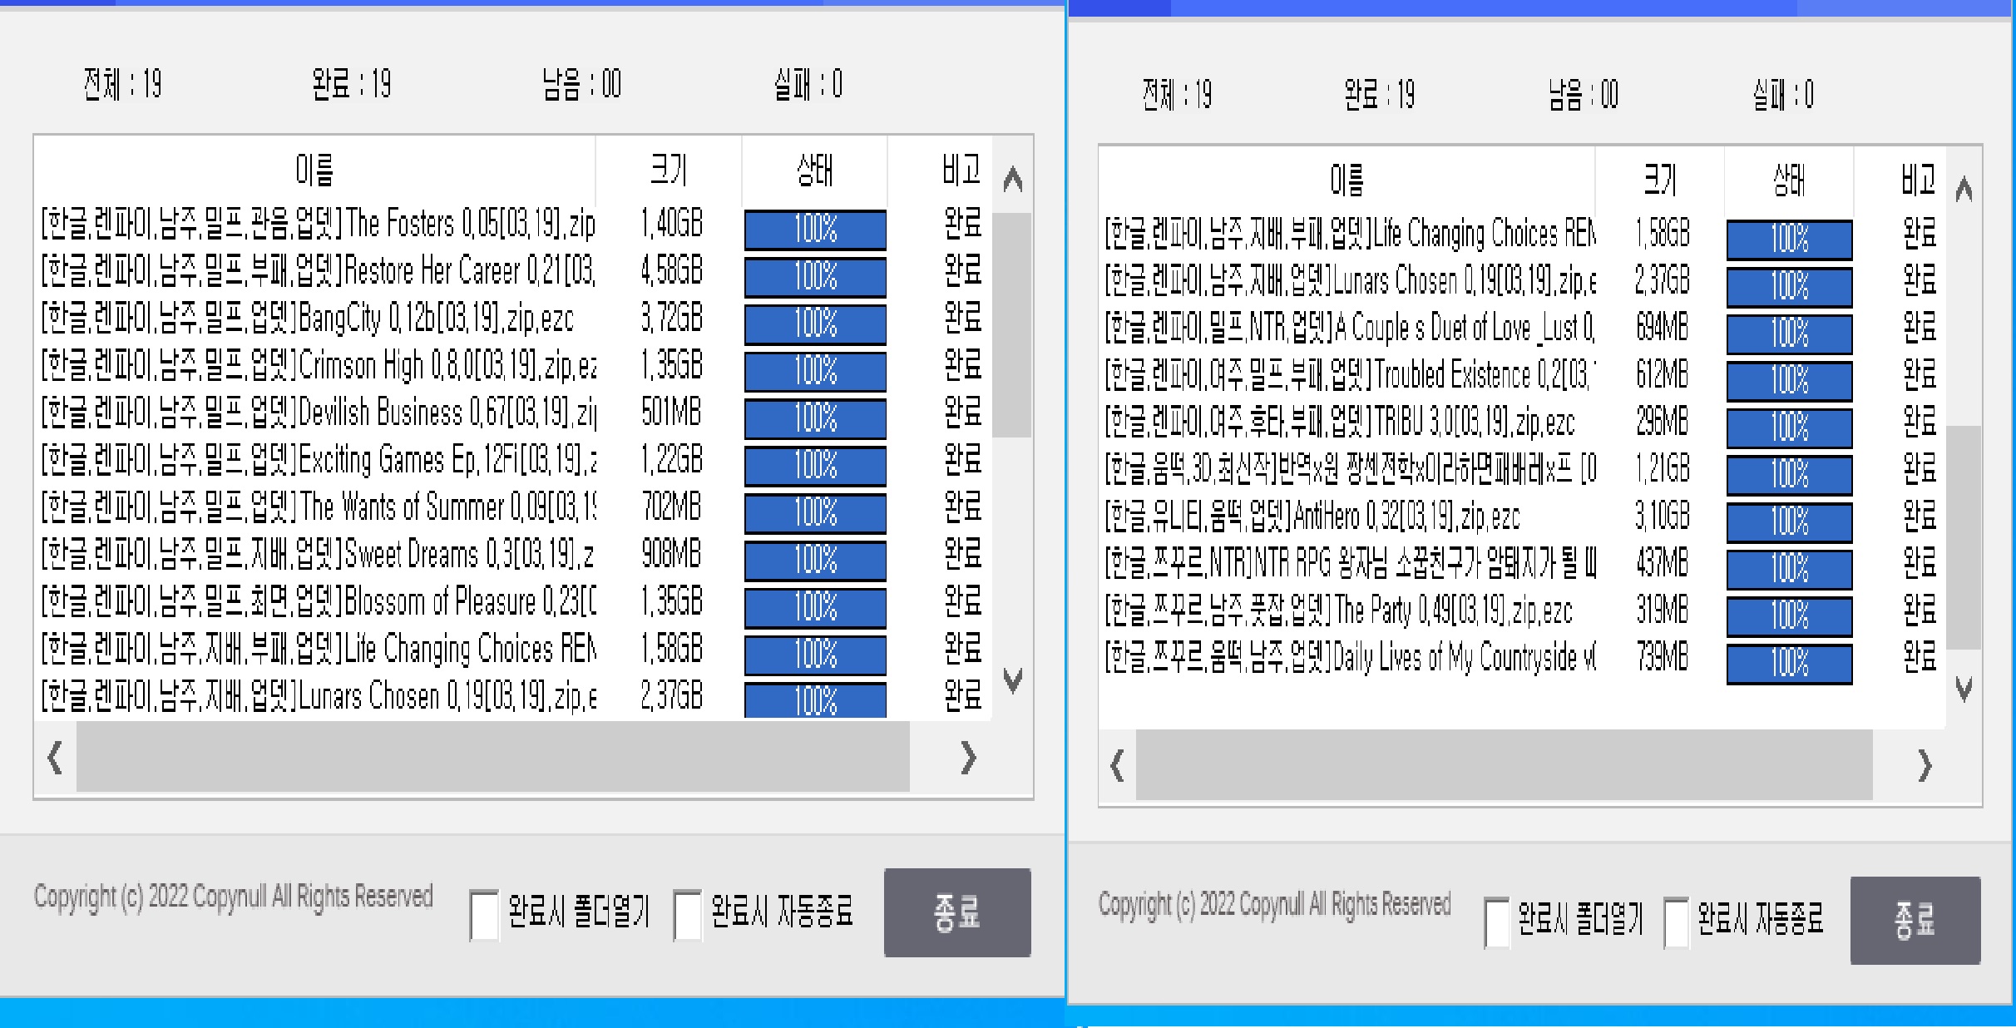Click the 크기 column header in the right list

pyautogui.click(x=1659, y=176)
